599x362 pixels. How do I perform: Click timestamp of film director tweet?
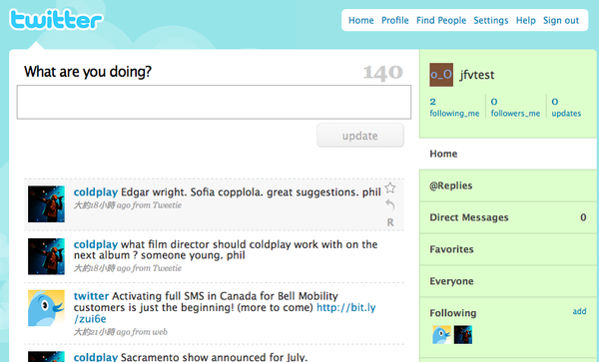click(x=128, y=268)
